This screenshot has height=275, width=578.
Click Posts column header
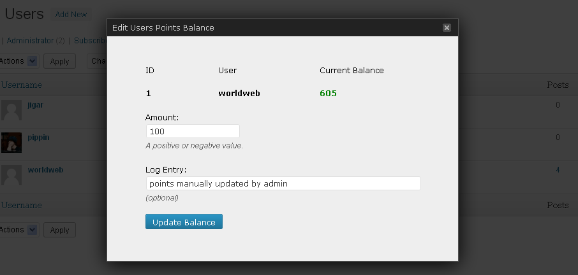[x=557, y=85]
